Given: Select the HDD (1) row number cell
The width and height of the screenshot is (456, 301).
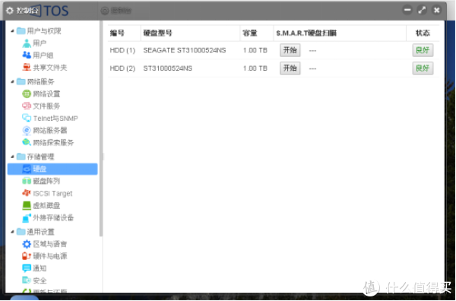Looking at the screenshot, I should [122, 50].
